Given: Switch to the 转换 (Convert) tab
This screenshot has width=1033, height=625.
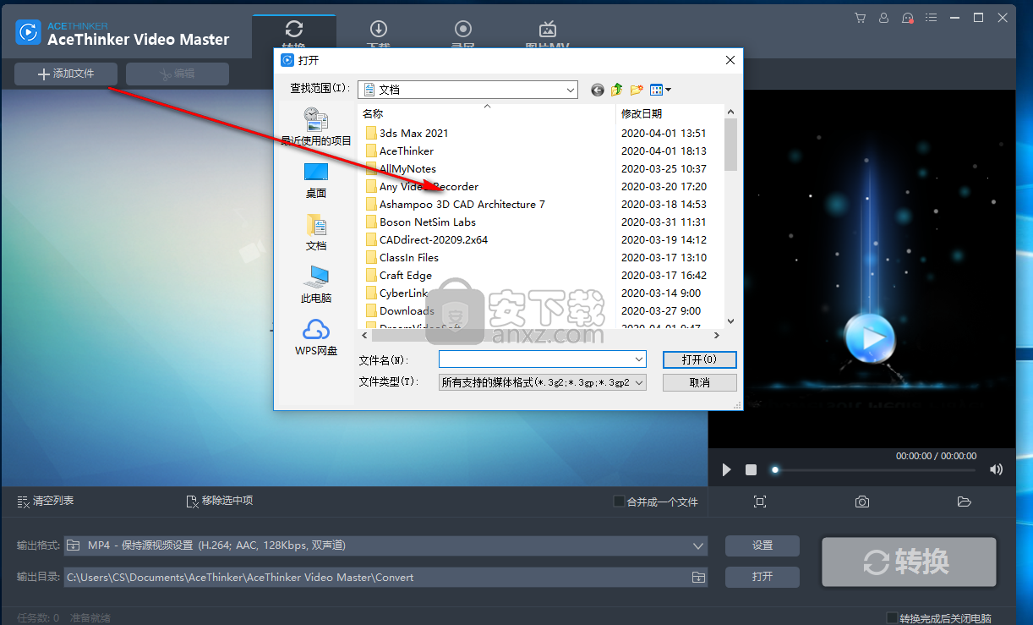Looking at the screenshot, I should (x=294, y=36).
